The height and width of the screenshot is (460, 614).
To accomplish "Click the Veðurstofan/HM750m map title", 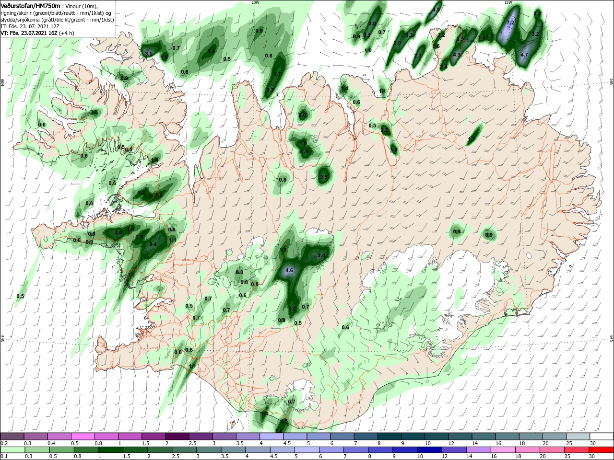I will pyautogui.click(x=31, y=6).
